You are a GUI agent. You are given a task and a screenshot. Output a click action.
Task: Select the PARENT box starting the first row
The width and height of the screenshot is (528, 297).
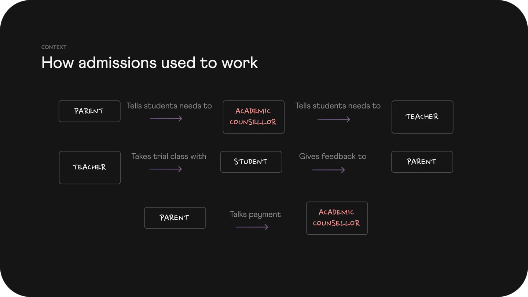click(89, 111)
